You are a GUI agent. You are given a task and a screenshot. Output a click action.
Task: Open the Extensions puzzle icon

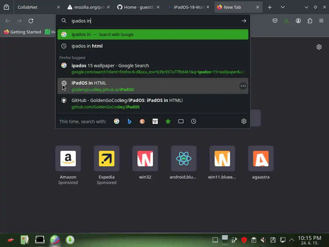click(x=310, y=21)
